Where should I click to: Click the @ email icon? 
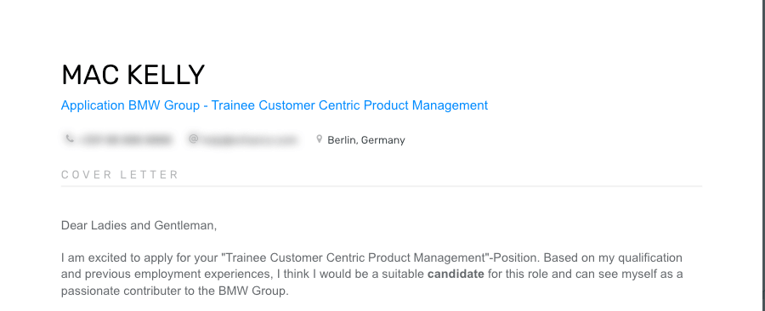[194, 139]
